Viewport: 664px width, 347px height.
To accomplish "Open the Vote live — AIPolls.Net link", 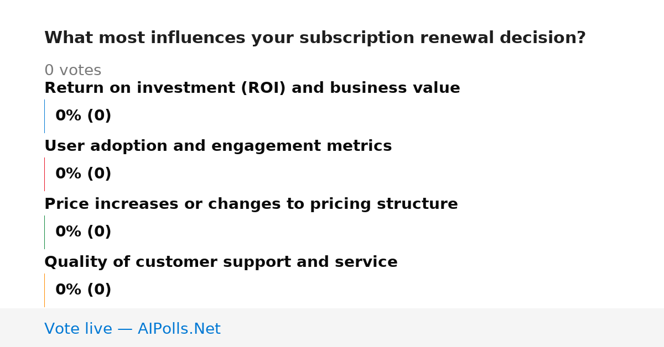I will [x=132, y=329].
